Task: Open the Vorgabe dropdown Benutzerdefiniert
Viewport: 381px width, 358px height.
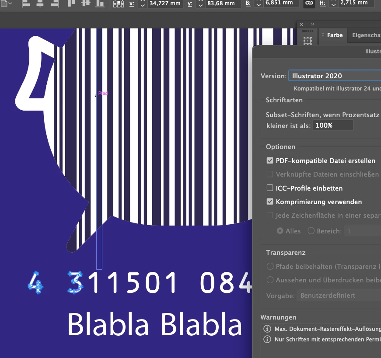Action: click(x=339, y=295)
